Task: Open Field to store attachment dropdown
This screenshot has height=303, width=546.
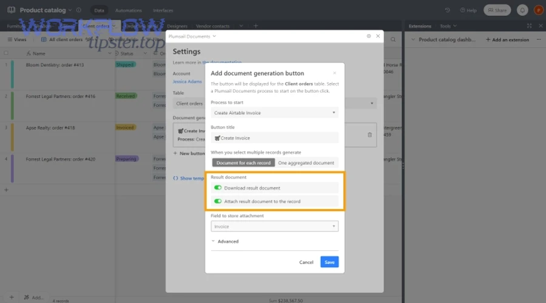Action: 274,227
